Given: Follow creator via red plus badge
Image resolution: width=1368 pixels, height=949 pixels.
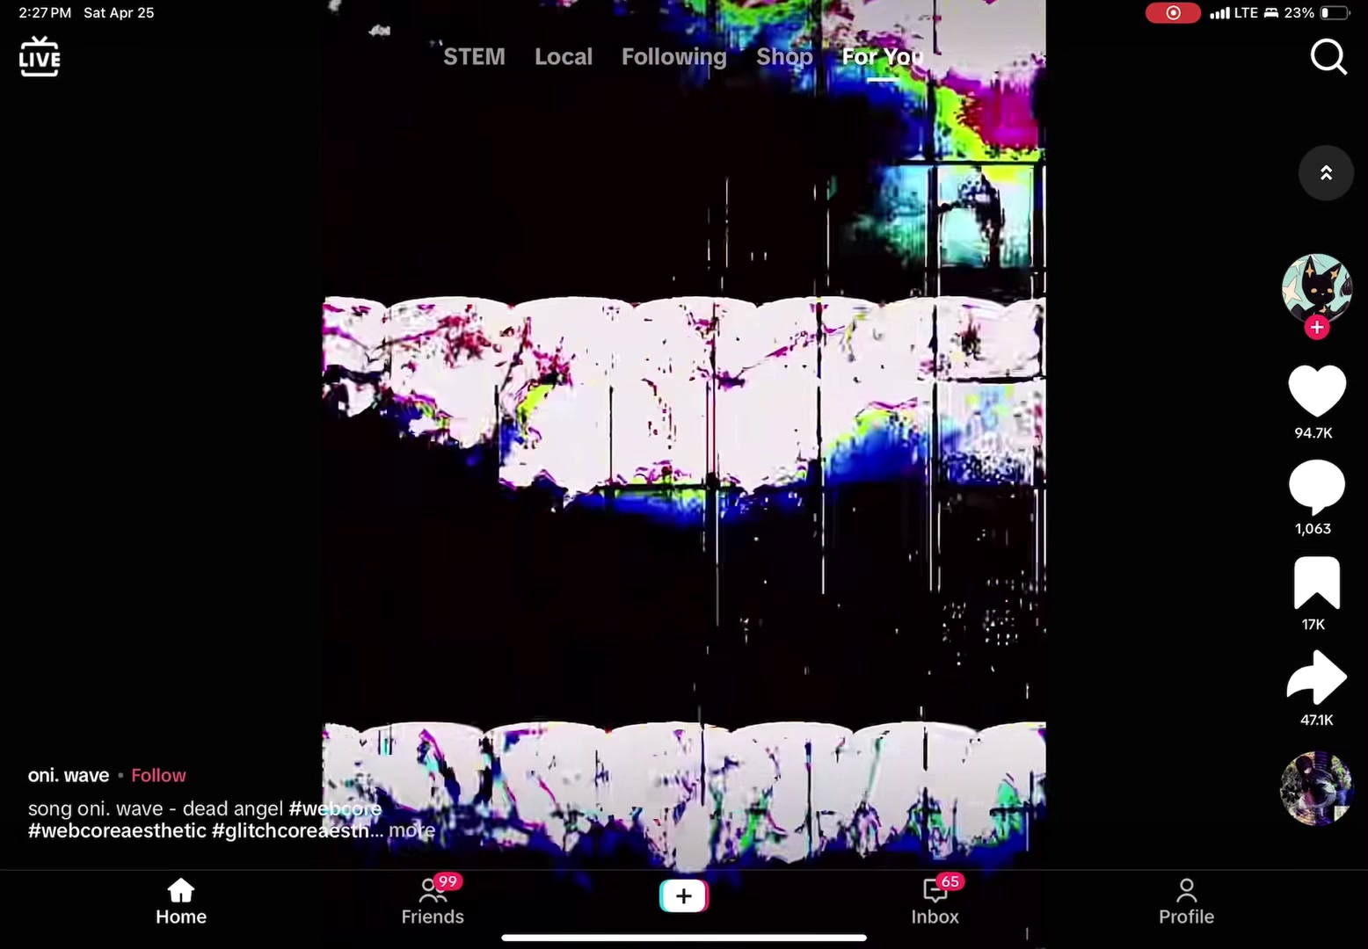Looking at the screenshot, I should [1316, 328].
